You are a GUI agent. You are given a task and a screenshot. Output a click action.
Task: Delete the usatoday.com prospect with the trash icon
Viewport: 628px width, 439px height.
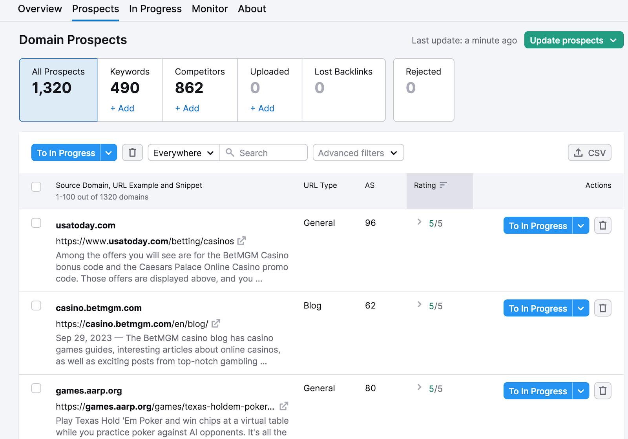pyautogui.click(x=602, y=225)
